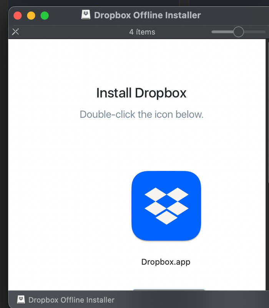This screenshot has width=269, height=308.
Task: Click the icon size slider knob
Action: coord(238,32)
